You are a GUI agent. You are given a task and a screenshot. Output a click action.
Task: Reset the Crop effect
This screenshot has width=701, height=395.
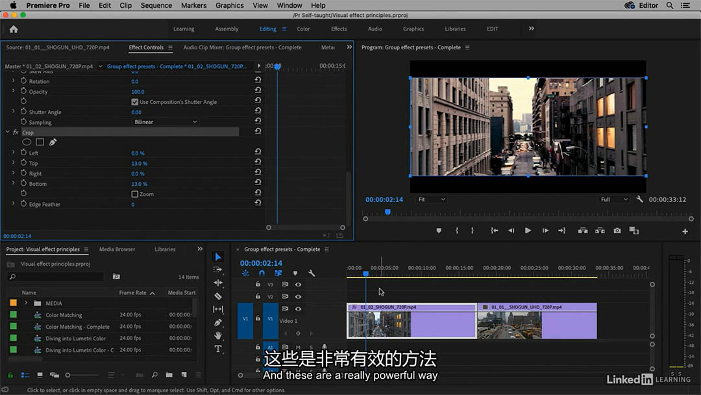tap(258, 131)
